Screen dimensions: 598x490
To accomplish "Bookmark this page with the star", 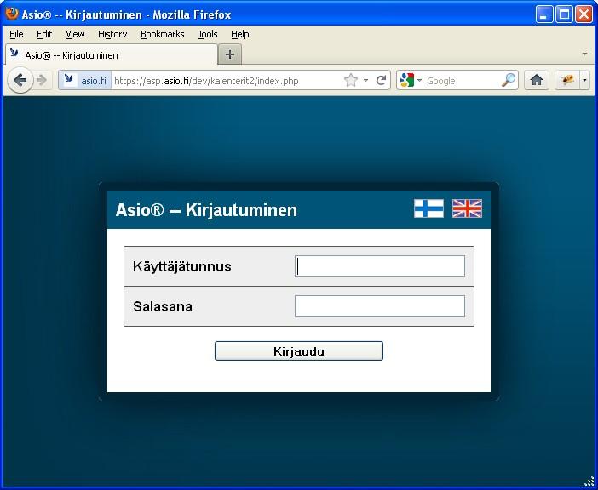I will tap(350, 80).
